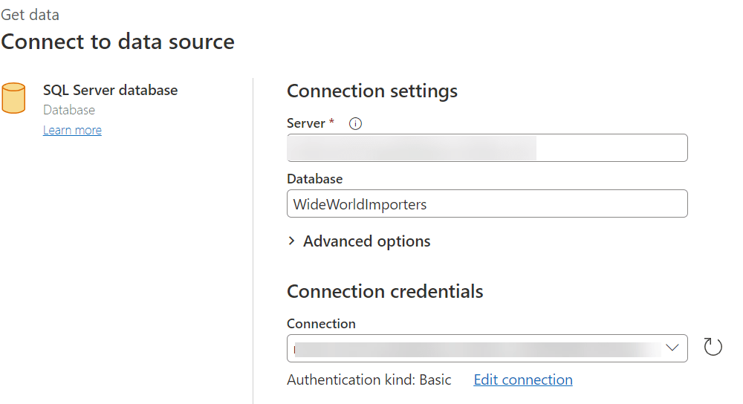Screen dimensions: 743x404
Task: Click the Connection settings heading
Action: 372,91
